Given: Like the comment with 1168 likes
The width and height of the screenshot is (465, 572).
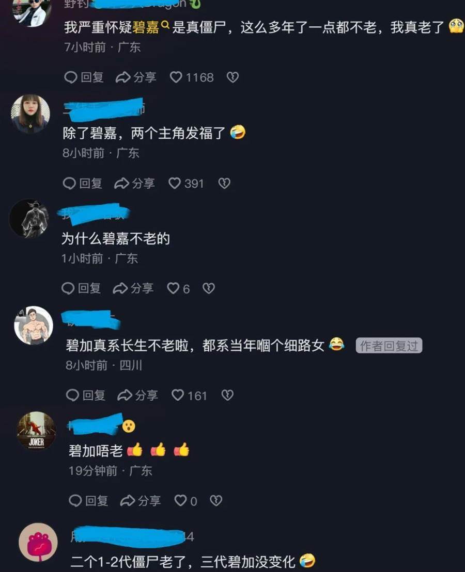Looking at the screenshot, I should [192, 77].
